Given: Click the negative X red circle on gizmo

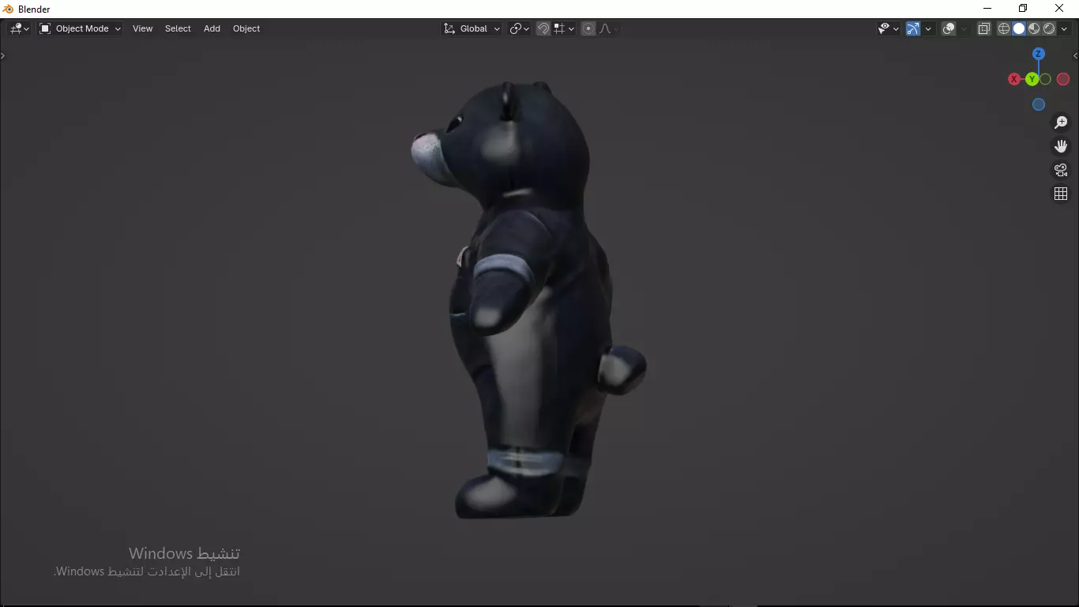Looking at the screenshot, I should [1063, 79].
